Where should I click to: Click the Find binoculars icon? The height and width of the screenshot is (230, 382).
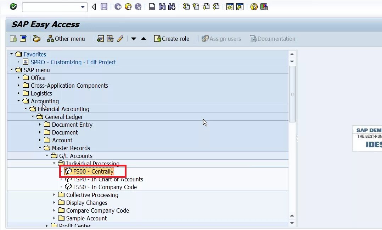tap(162, 7)
